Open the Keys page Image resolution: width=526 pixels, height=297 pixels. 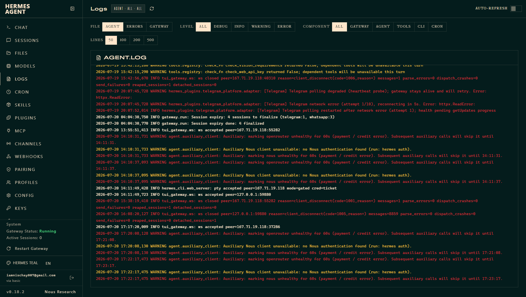coord(41,208)
